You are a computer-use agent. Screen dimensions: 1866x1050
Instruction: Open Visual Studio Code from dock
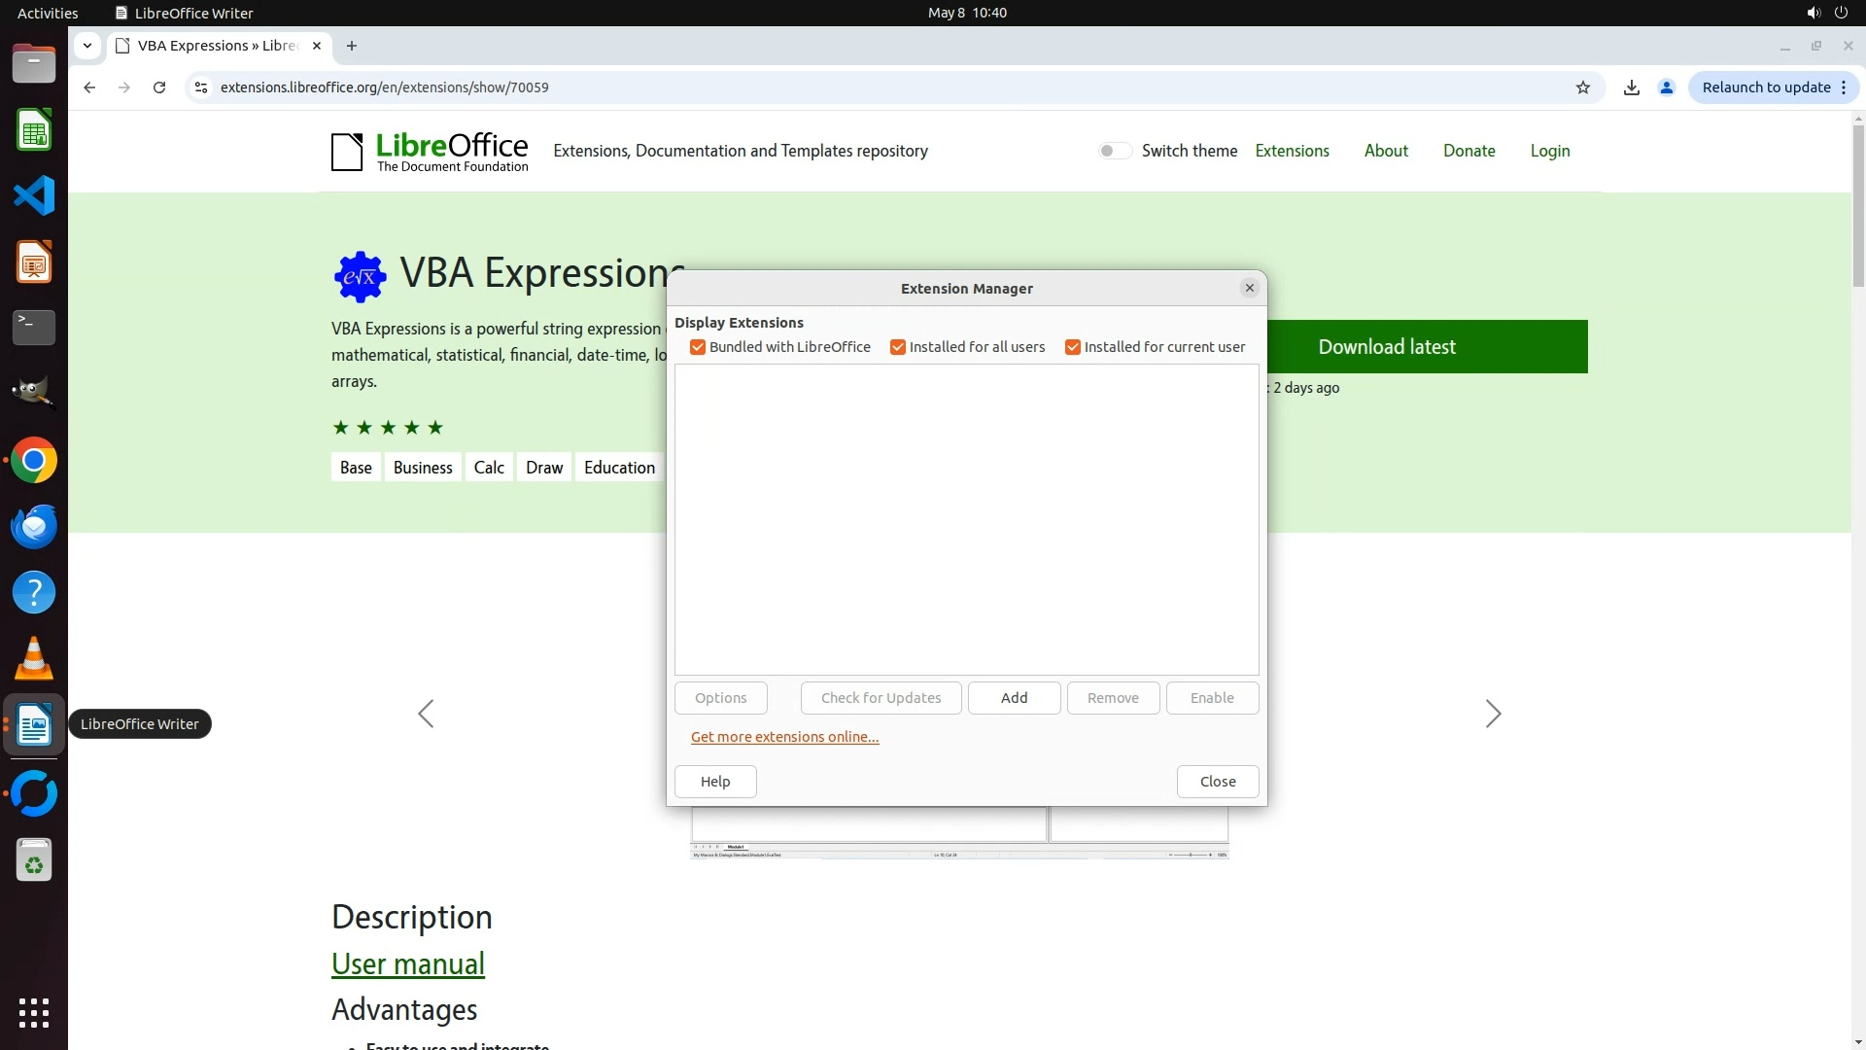[x=34, y=196]
